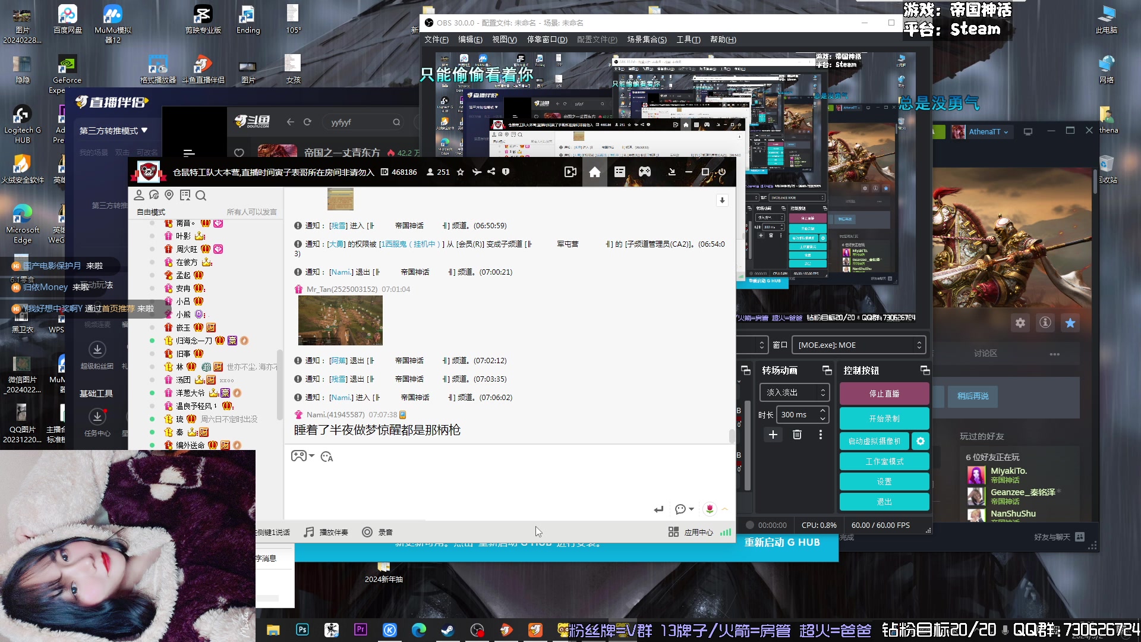Viewport: 1141px width, 642px height.
Task: Click the 停止直播 button
Action: point(884,394)
